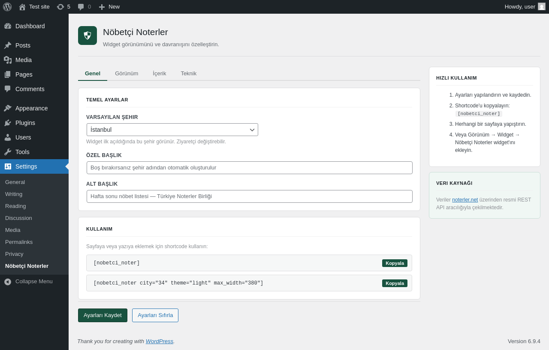Click the Appearance brush icon
This screenshot has height=350, width=549.
(x=8, y=108)
